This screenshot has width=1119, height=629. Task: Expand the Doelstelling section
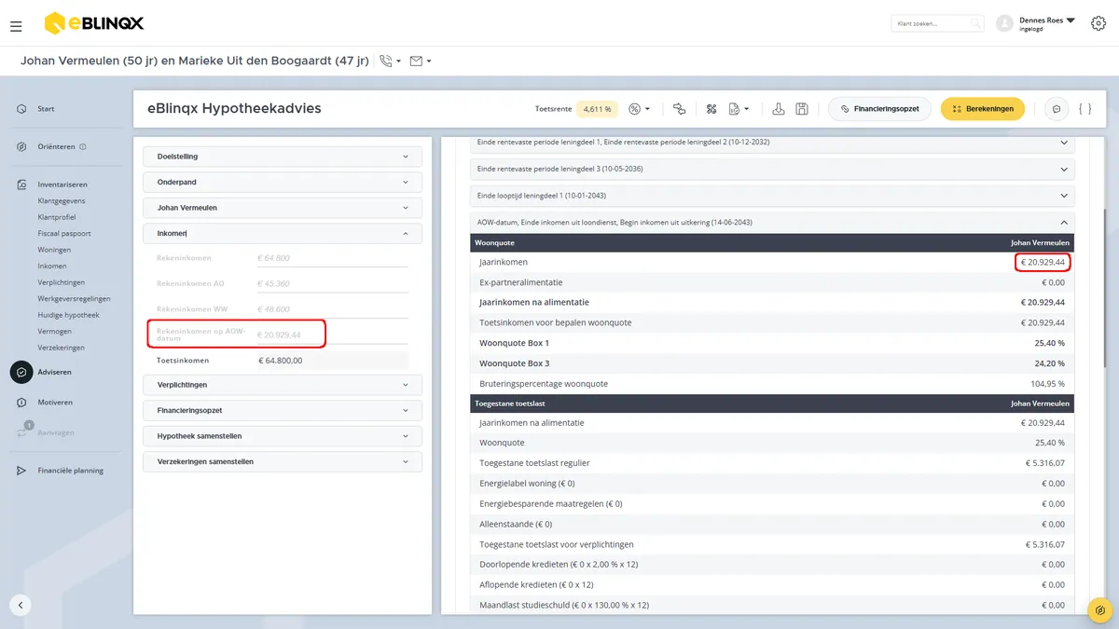[x=283, y=157]
